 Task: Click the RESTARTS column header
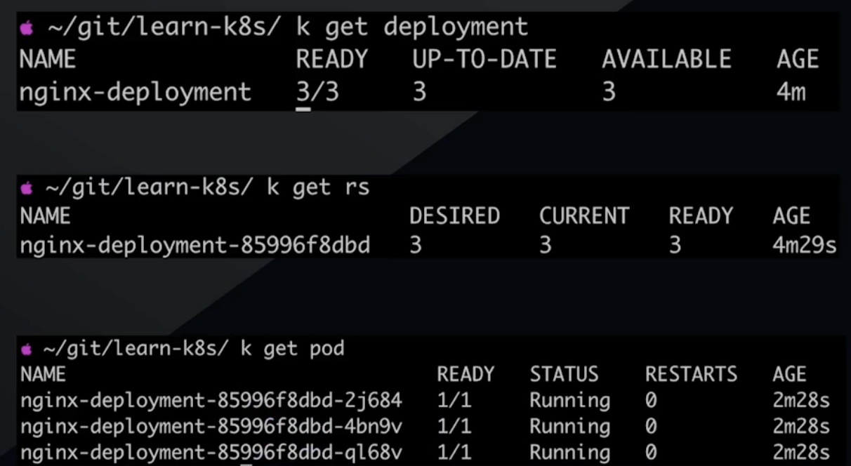(691, 374)
